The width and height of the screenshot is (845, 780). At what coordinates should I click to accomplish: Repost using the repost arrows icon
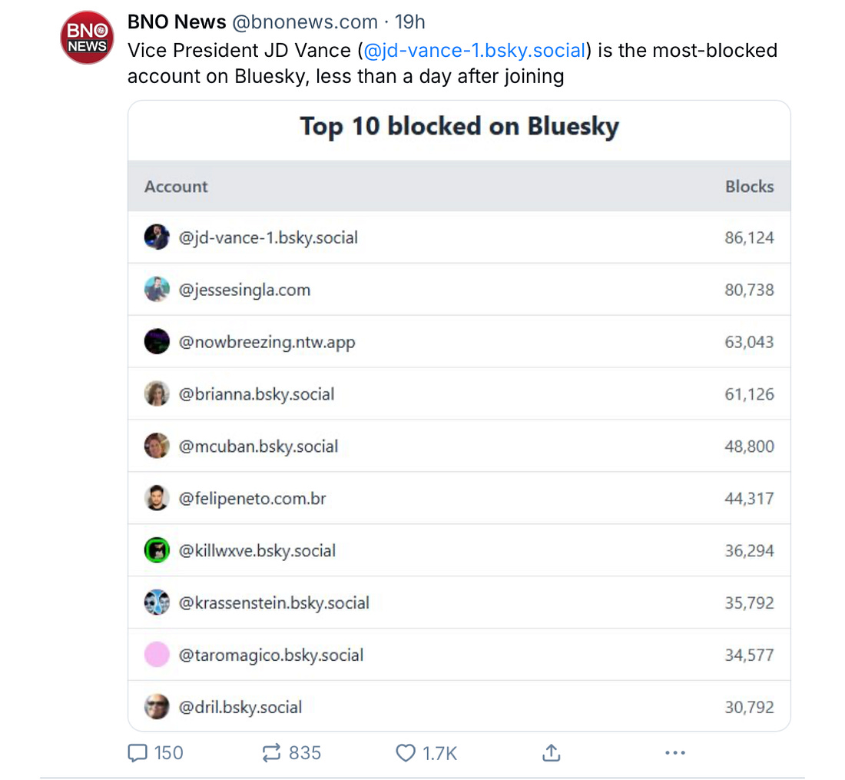point(272,753)
